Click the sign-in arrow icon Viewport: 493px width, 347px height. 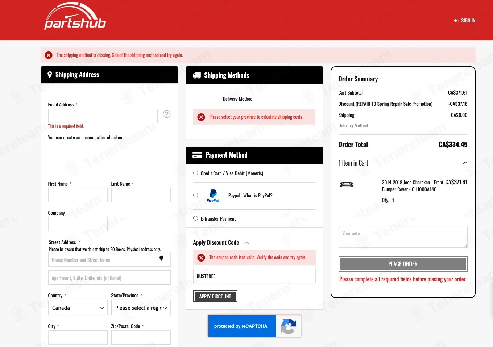(456, 21)
